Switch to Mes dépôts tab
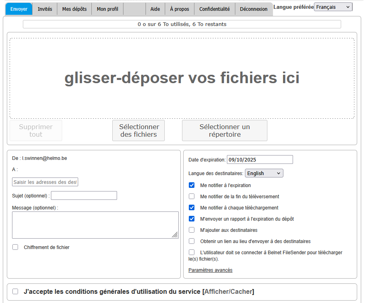Viewport: 366px width, 303px height. [x=74, y=9]
